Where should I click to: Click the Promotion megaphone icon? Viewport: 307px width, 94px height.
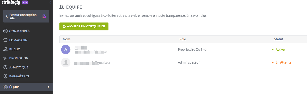5,58
